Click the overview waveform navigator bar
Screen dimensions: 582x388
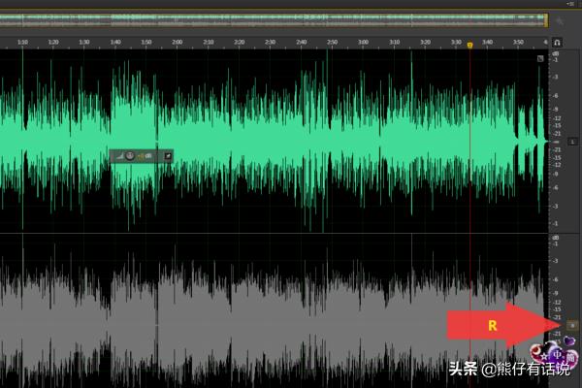pyautogui.click(x=272, y=19)
